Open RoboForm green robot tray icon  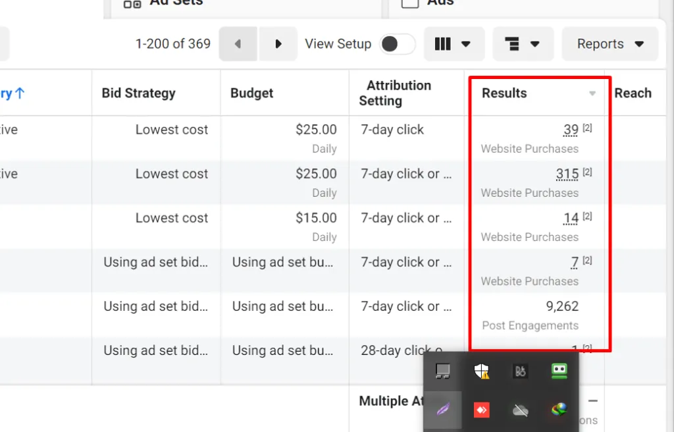click(559, 371)
